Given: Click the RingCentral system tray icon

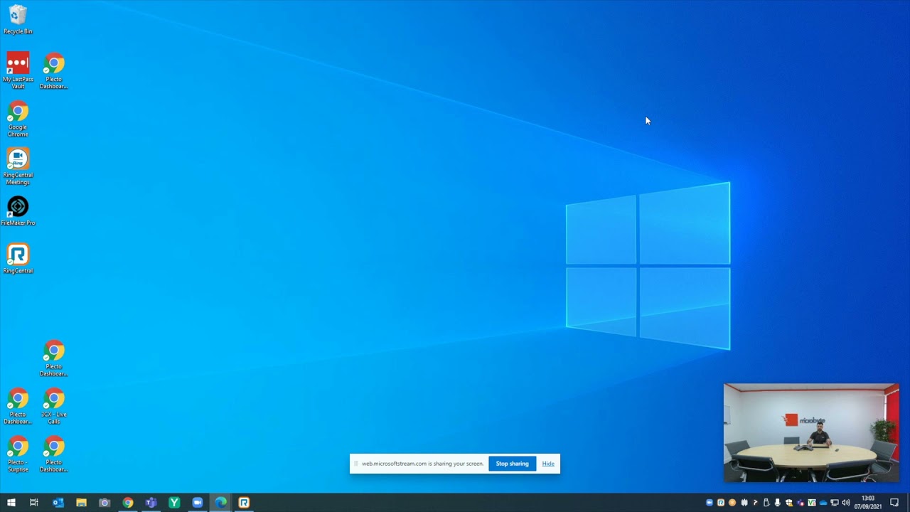Looking at the screenshot, I should (721, 503).
